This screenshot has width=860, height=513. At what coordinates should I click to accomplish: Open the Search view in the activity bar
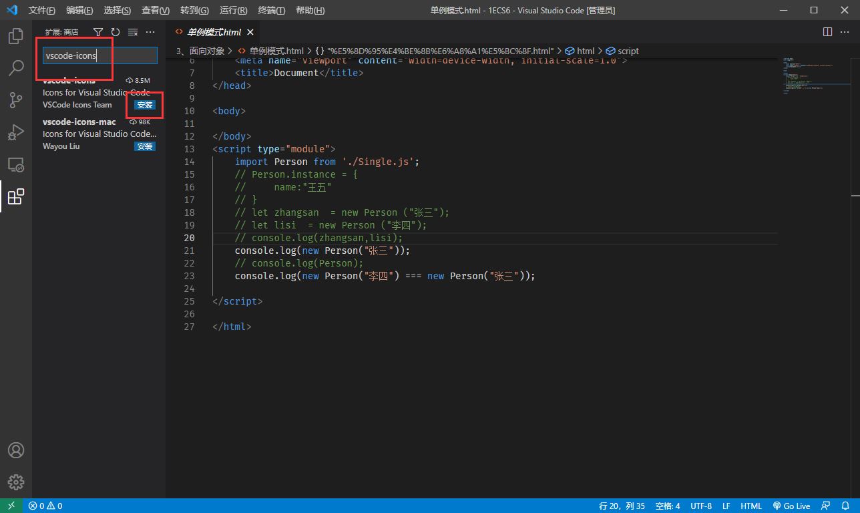pos(16,67)
